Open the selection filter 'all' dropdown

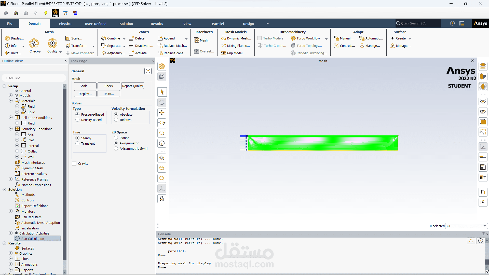[x=466, y=226]
